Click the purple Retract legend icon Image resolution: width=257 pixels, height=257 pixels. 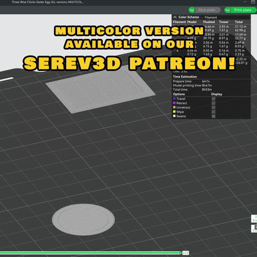click(174, 103)
